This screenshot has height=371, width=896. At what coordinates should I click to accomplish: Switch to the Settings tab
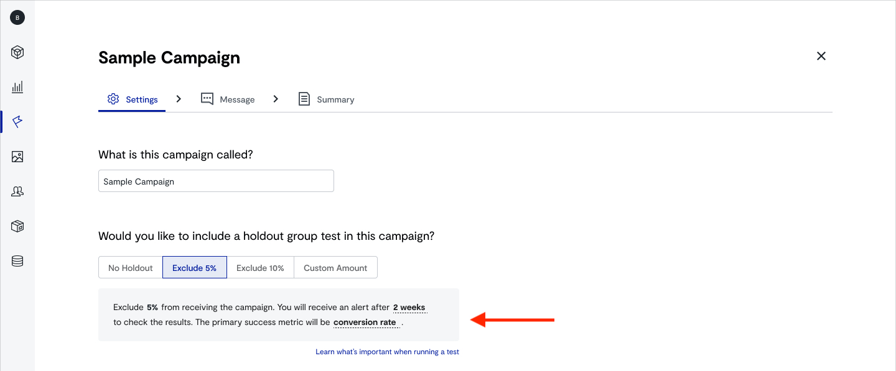[133, 99]
